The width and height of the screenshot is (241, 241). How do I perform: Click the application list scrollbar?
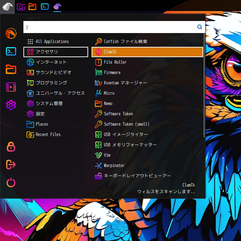204,86
